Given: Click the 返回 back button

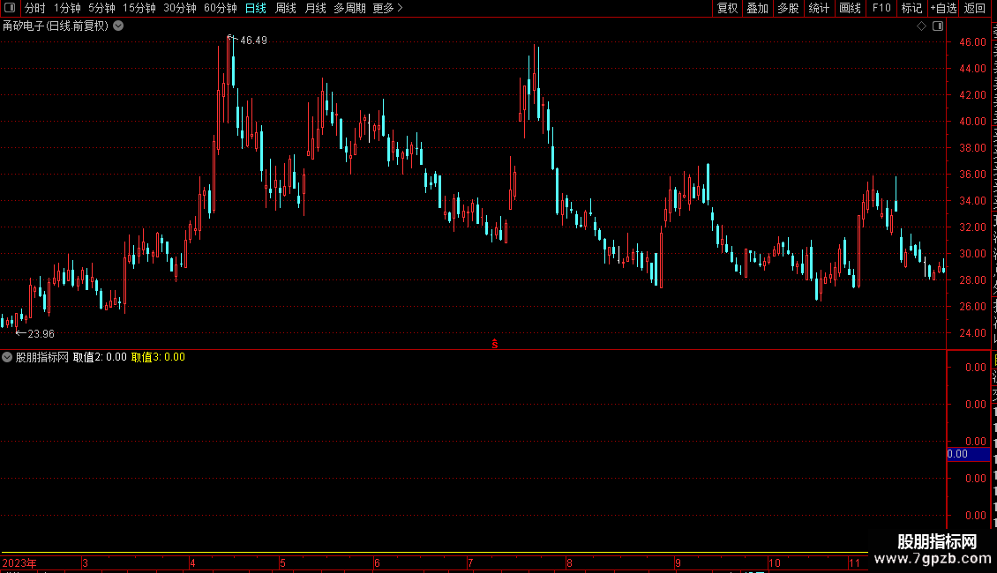Looking at the screenshot, I should coord(974,8).
